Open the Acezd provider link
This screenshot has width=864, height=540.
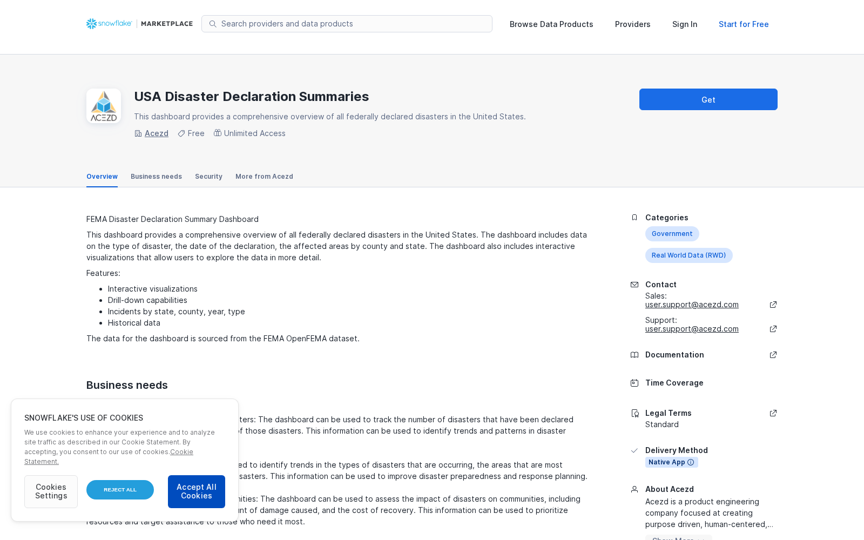pos(157,133)
